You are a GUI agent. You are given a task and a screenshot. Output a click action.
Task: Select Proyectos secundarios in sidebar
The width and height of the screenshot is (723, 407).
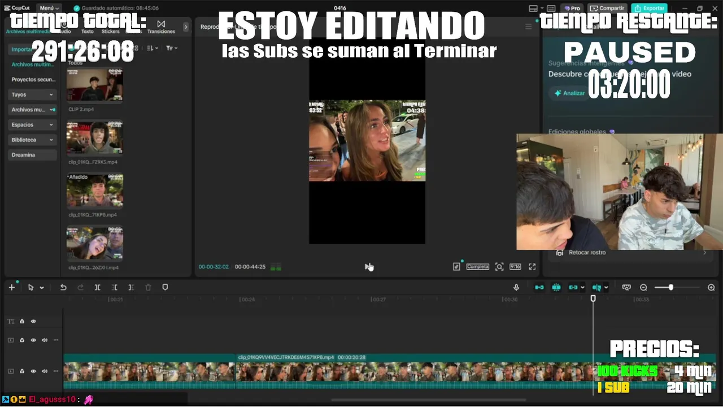click(33, 80)
